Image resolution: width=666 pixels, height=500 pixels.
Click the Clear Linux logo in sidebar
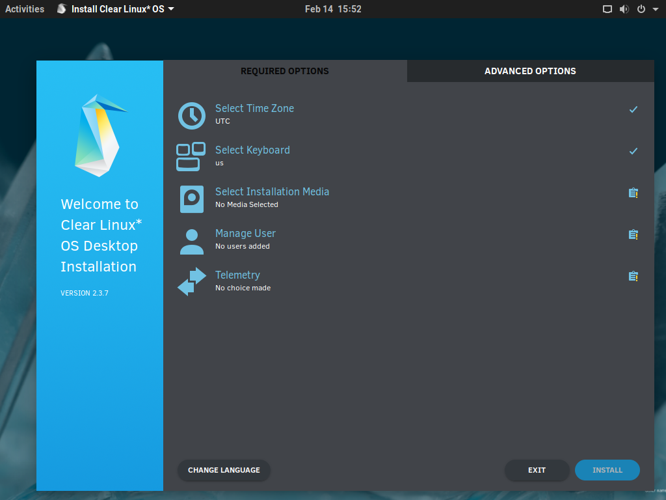pos(97,135)
